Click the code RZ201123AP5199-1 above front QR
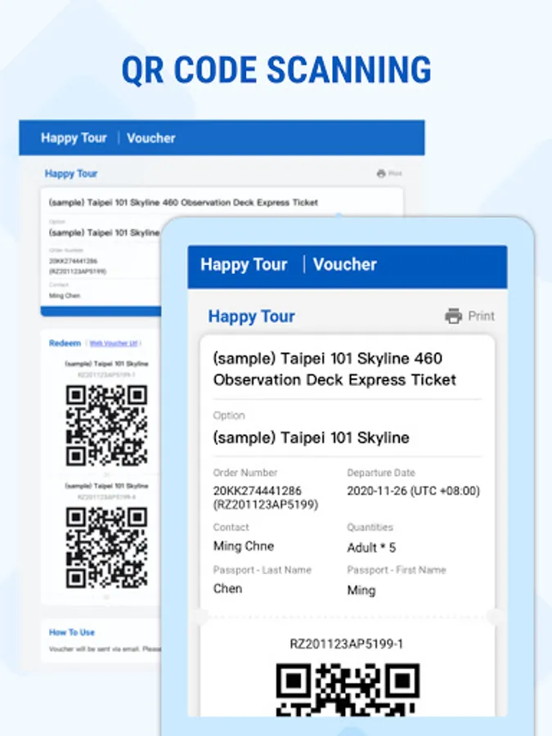The image size is (552, 736). (x=347, y=644)
